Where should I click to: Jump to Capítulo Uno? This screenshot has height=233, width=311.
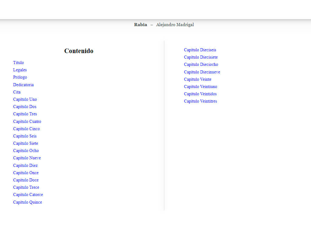click(x=25, y=100)
